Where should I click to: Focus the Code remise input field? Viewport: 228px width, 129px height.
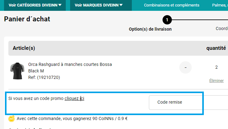coord(186,102)
